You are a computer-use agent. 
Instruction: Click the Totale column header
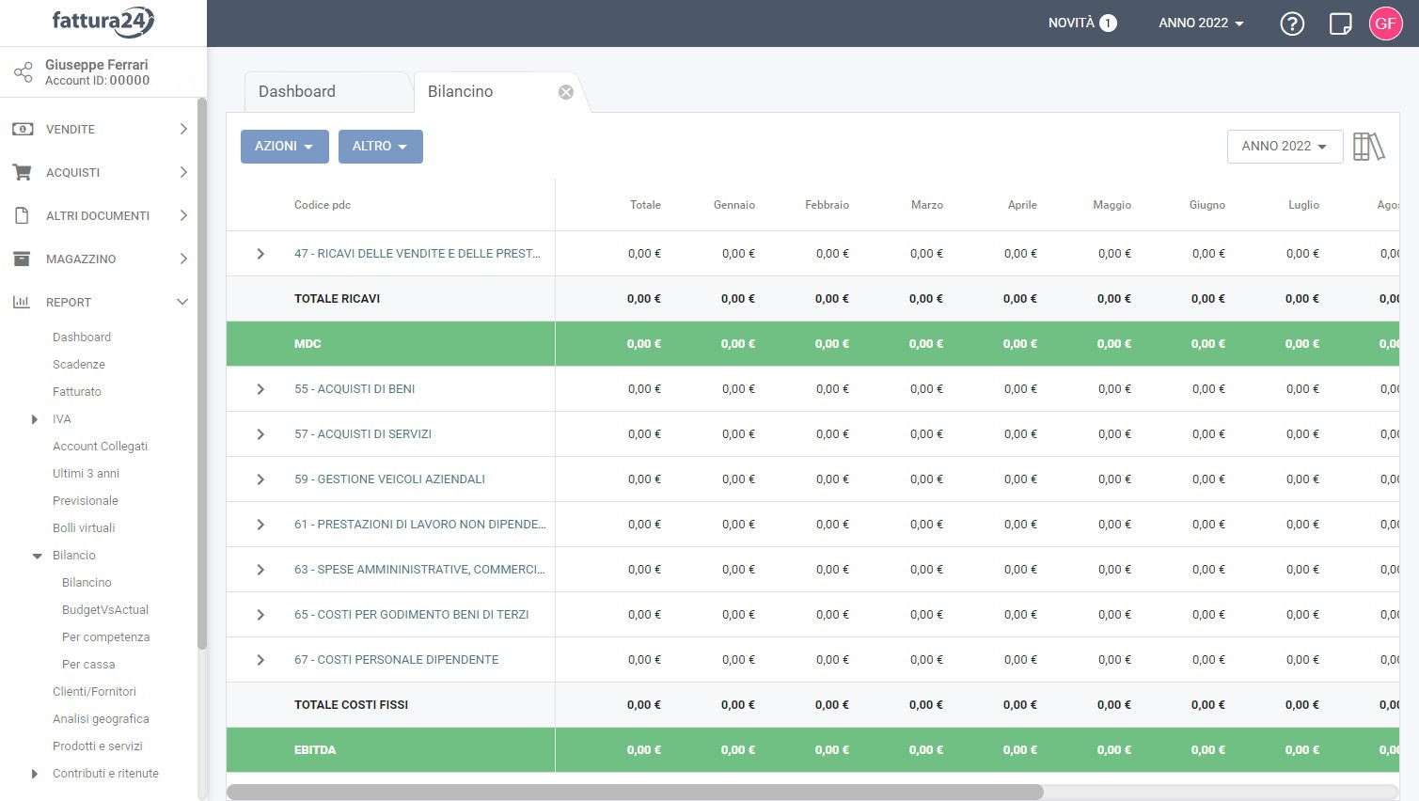[x=645, y=205]
